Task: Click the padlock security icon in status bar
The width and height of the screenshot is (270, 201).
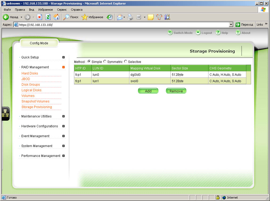Action: tap(218, 197)
